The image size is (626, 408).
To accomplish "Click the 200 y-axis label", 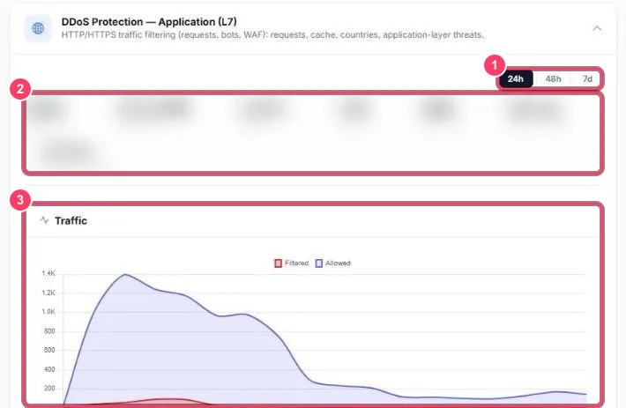I will pos(49,389).
